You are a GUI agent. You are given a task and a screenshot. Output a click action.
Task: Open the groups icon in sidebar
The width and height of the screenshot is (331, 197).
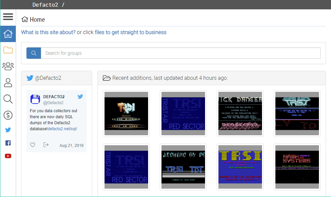point(8,66)
